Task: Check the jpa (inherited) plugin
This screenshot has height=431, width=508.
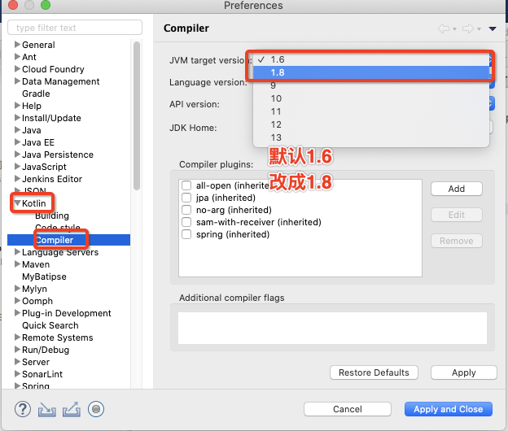Action: pos(186,198)
